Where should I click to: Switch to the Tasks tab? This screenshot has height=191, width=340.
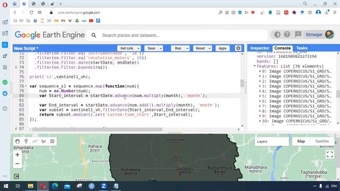tap(302, 48)
